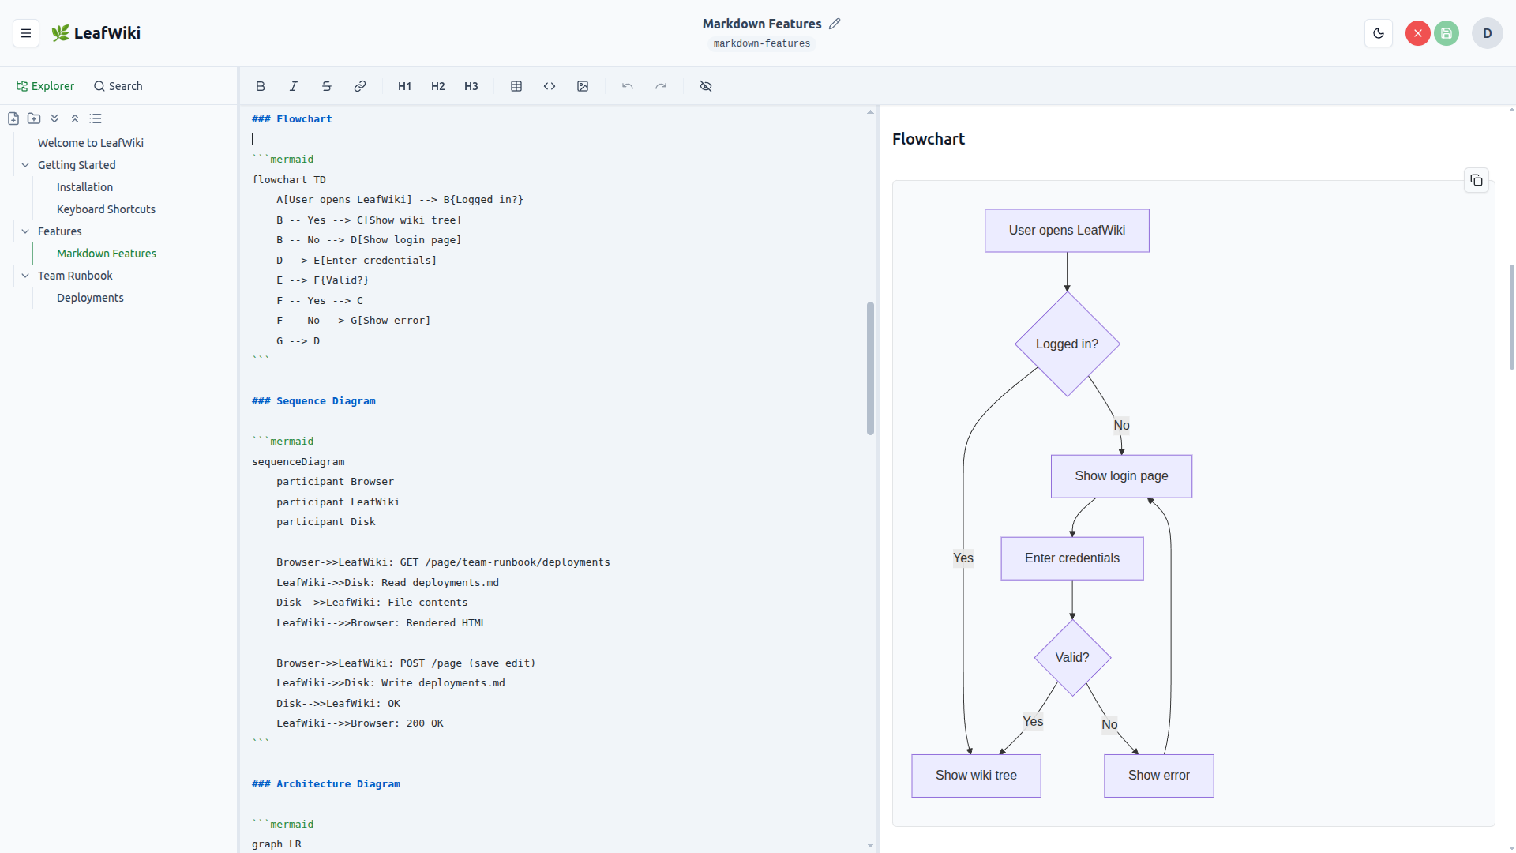Click the 'Enter credentials' flowchart node

pos(1072,558)
